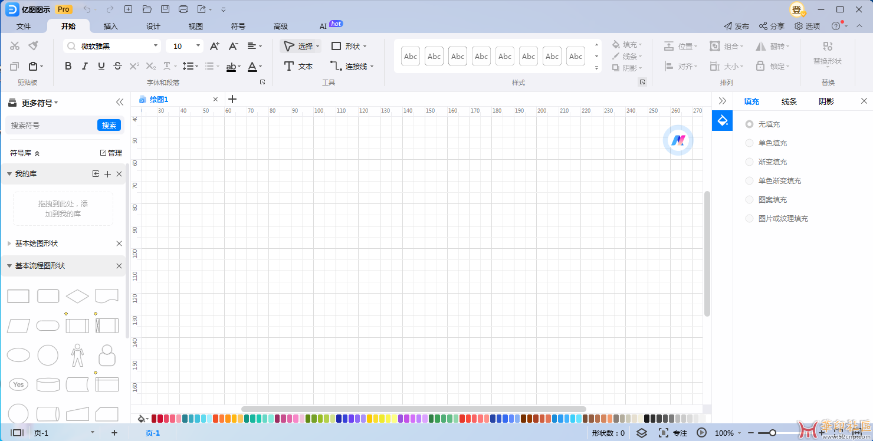Collapse the left symbol panel
The height and width of the screenshot is (441, 873).
[x=120, y=103]
